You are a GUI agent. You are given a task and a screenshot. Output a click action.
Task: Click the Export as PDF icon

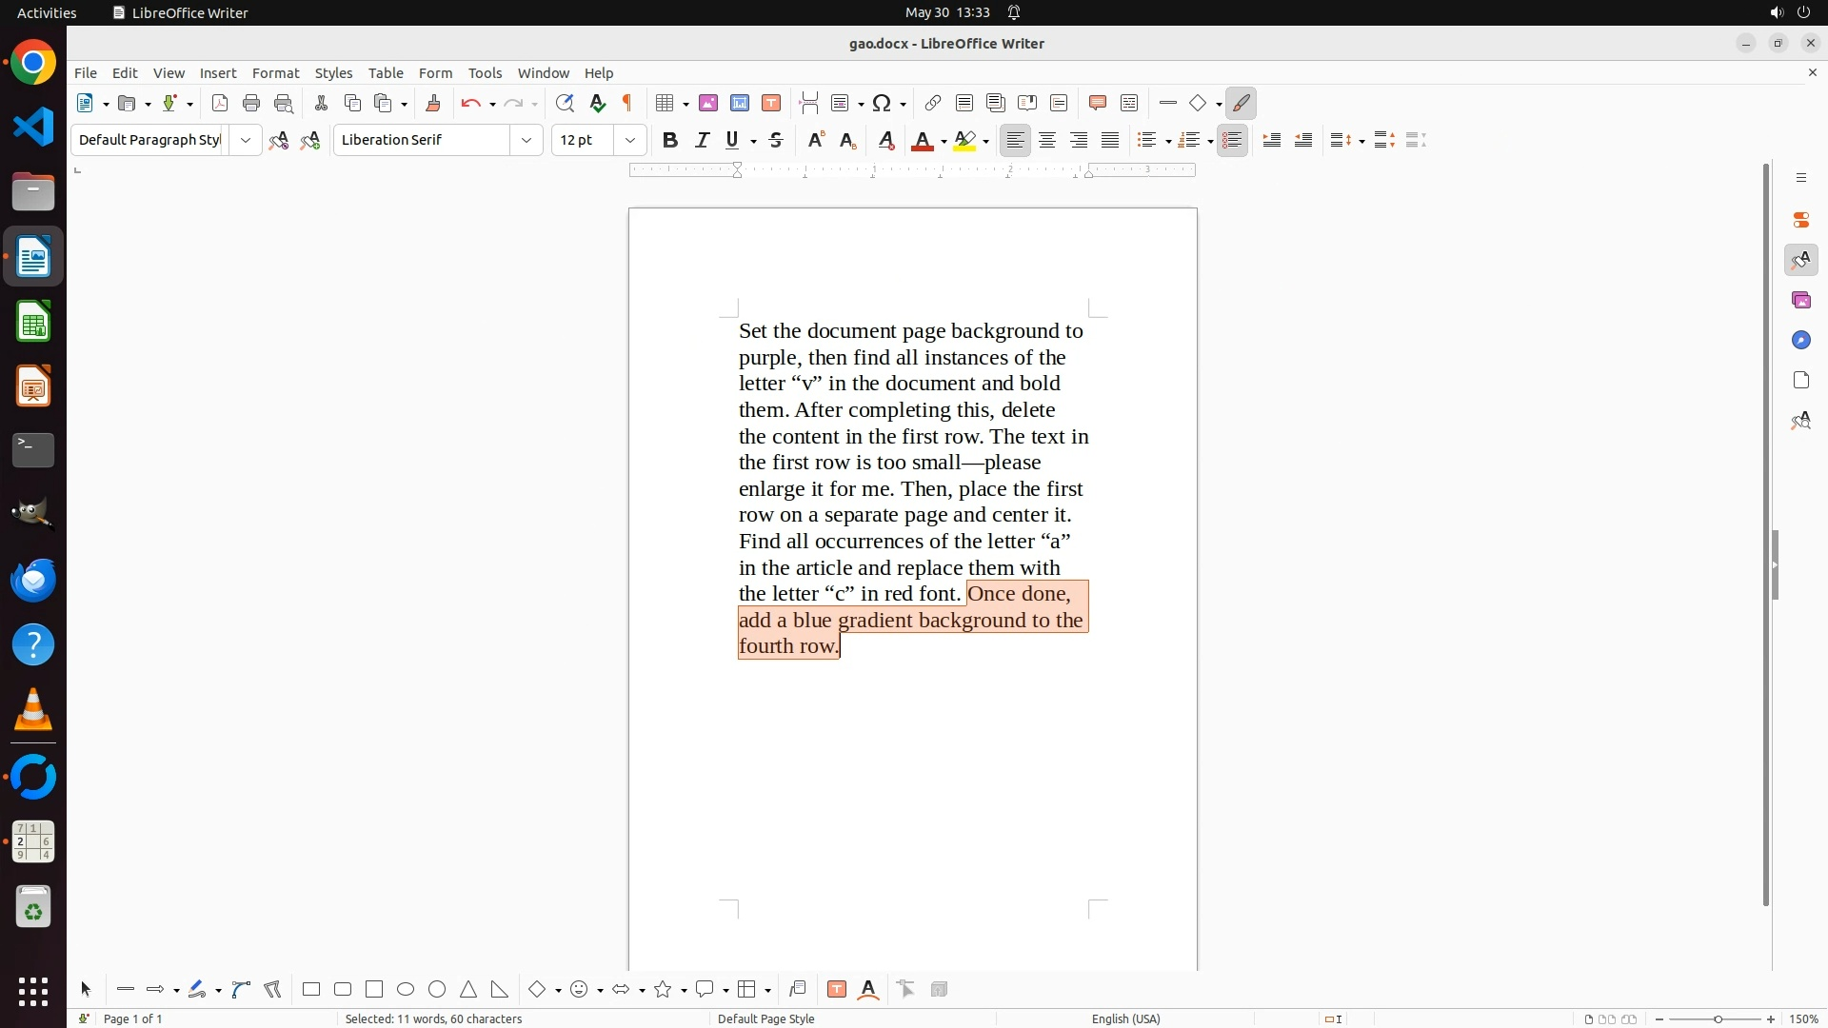220,103
